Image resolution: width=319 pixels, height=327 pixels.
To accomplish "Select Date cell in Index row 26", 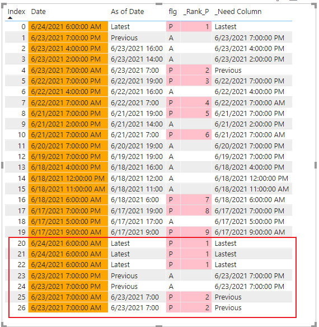I will pyautogui.click(x=68, y=307).
